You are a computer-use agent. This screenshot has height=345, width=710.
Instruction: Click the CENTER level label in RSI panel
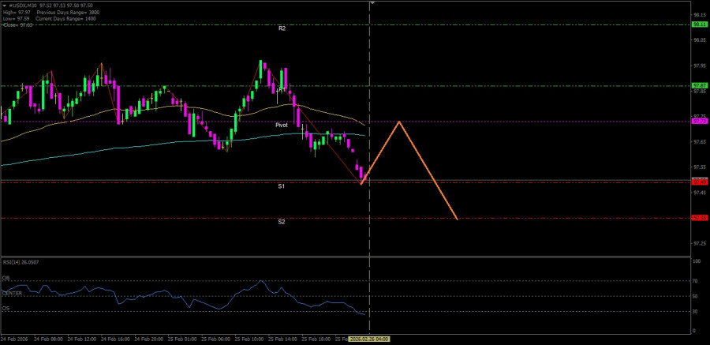(12, 293)
